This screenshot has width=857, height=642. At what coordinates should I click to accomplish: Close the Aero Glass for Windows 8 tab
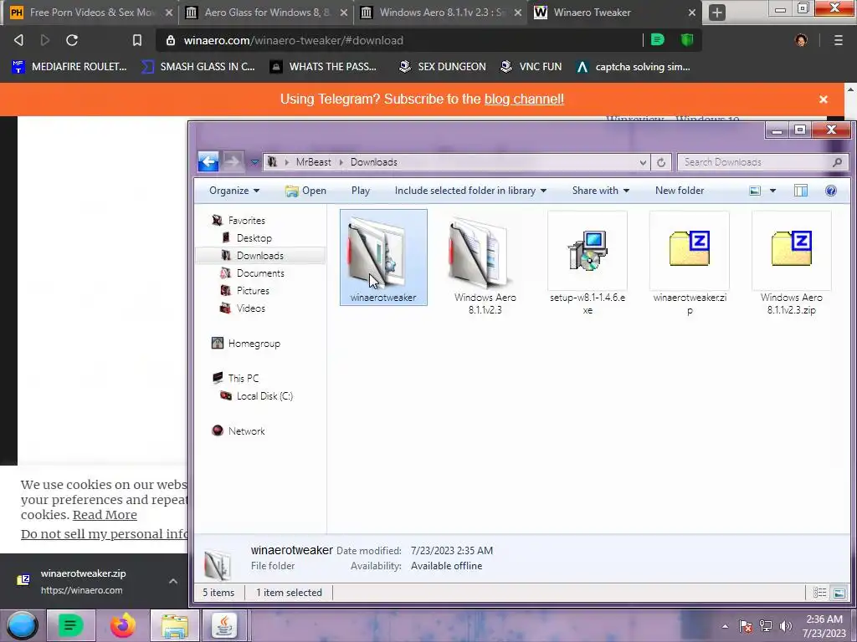[x=344, y=13]
